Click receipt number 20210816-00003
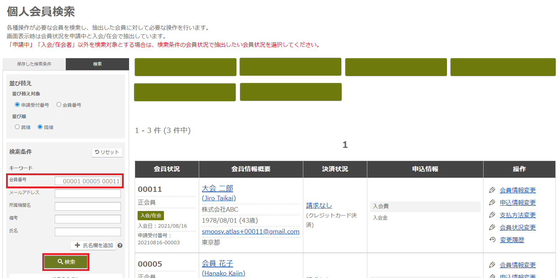This screenshot has height=278, width=560. point(159,243)
